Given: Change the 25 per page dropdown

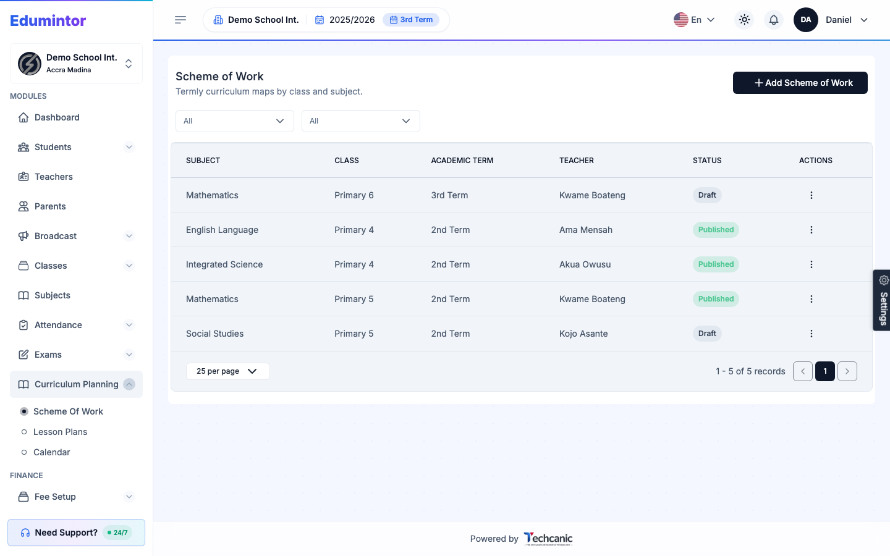Looking at the screenshot, I should point(227,371).
